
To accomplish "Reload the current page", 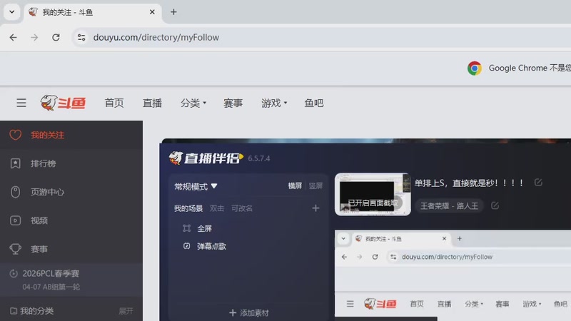I will 56,38.
